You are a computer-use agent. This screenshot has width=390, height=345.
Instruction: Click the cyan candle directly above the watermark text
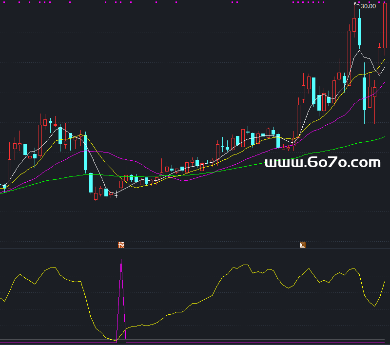(x=278, y=140)
